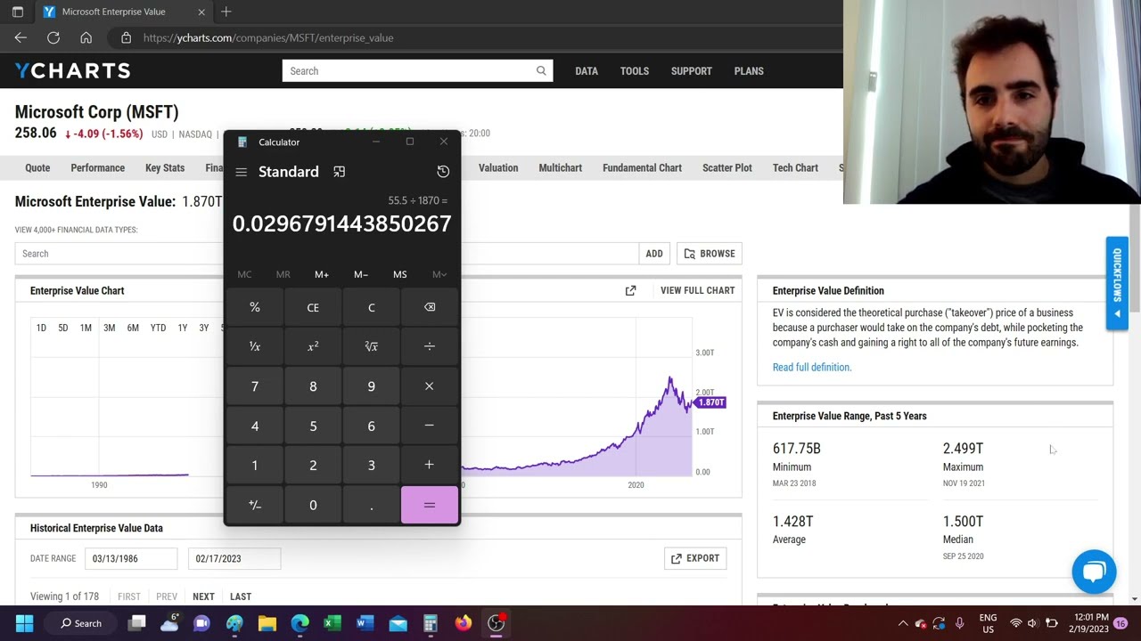1141x641 pixels.
Task: Click the plus operator key
Action: pyautogui.click(x=430, y=465)
